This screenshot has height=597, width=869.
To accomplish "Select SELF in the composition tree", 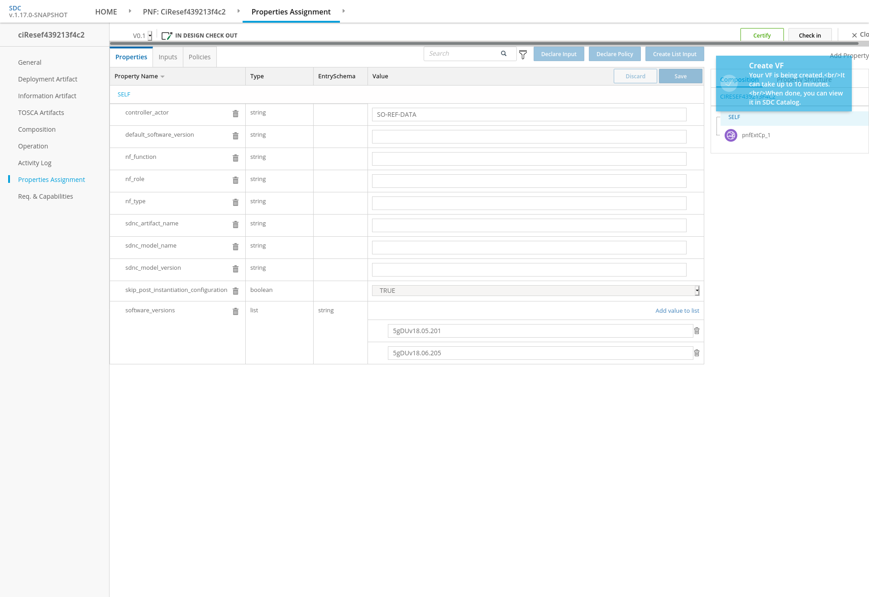I will point(734,117).
